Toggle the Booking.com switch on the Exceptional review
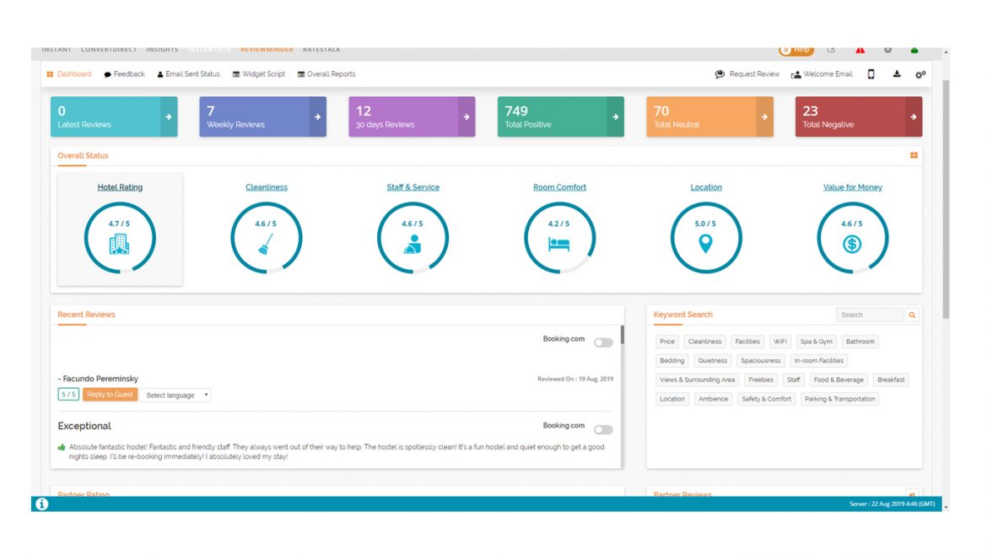This screenshot has height=555, width=987. click(601, 427)
